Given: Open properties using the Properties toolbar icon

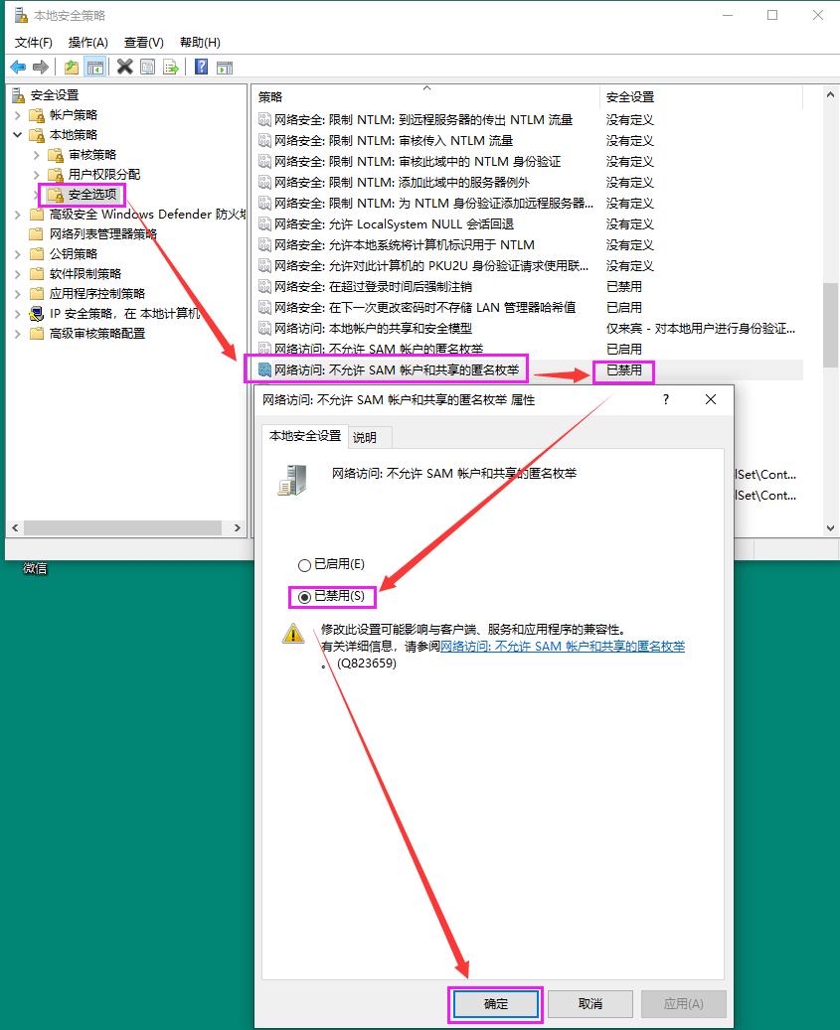Looking at the screenshot, I should (148, 66).
